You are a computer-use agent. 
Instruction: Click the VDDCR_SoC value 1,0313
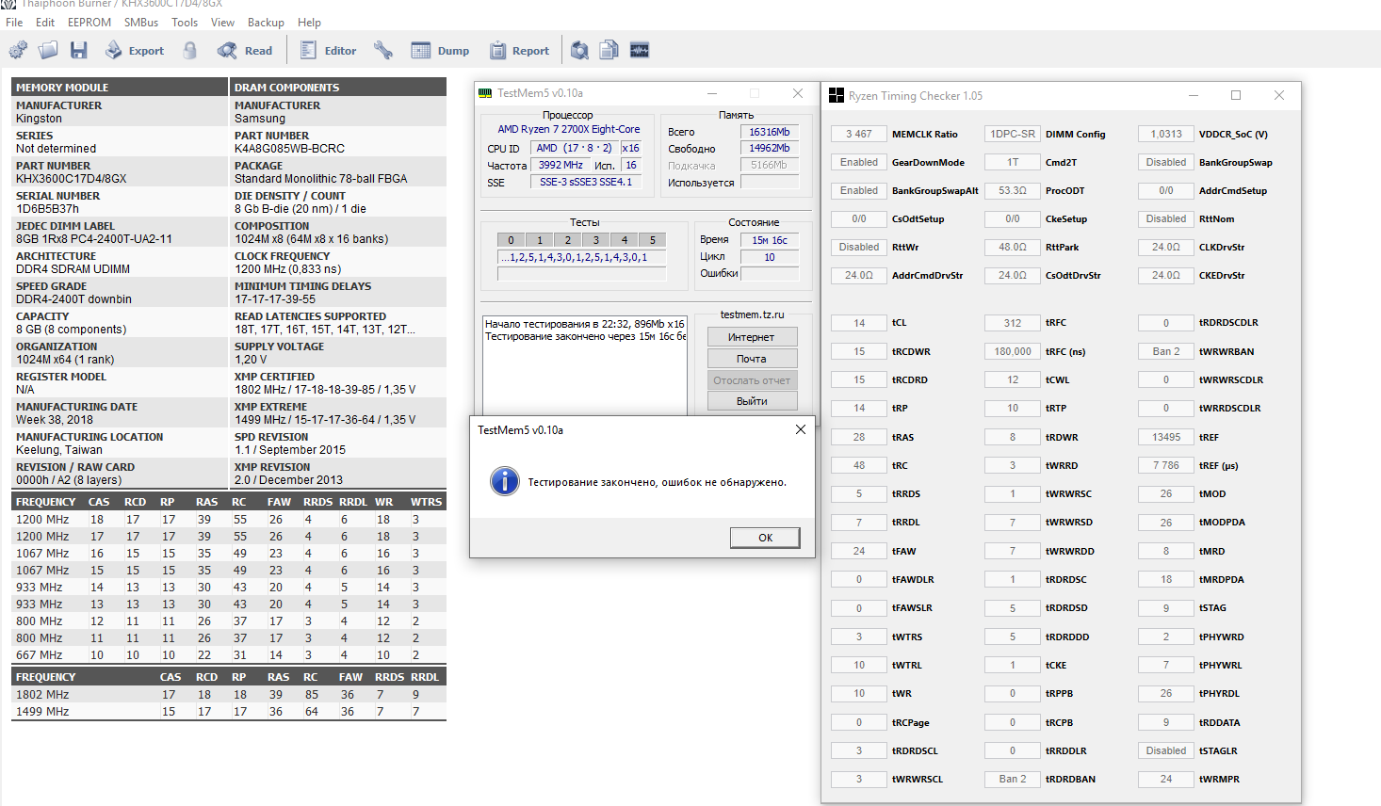tap(1166, 134)
